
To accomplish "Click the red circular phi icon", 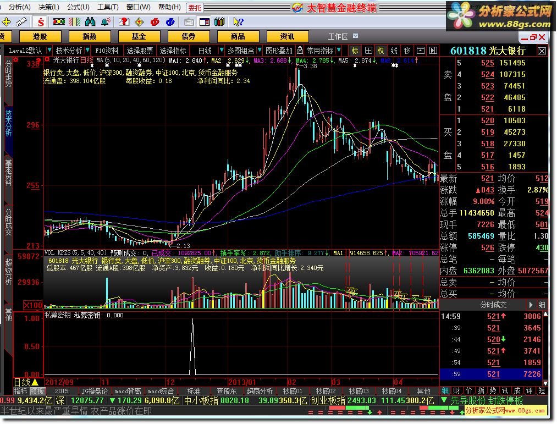I will pyautogui.click(x=155, y=22).
